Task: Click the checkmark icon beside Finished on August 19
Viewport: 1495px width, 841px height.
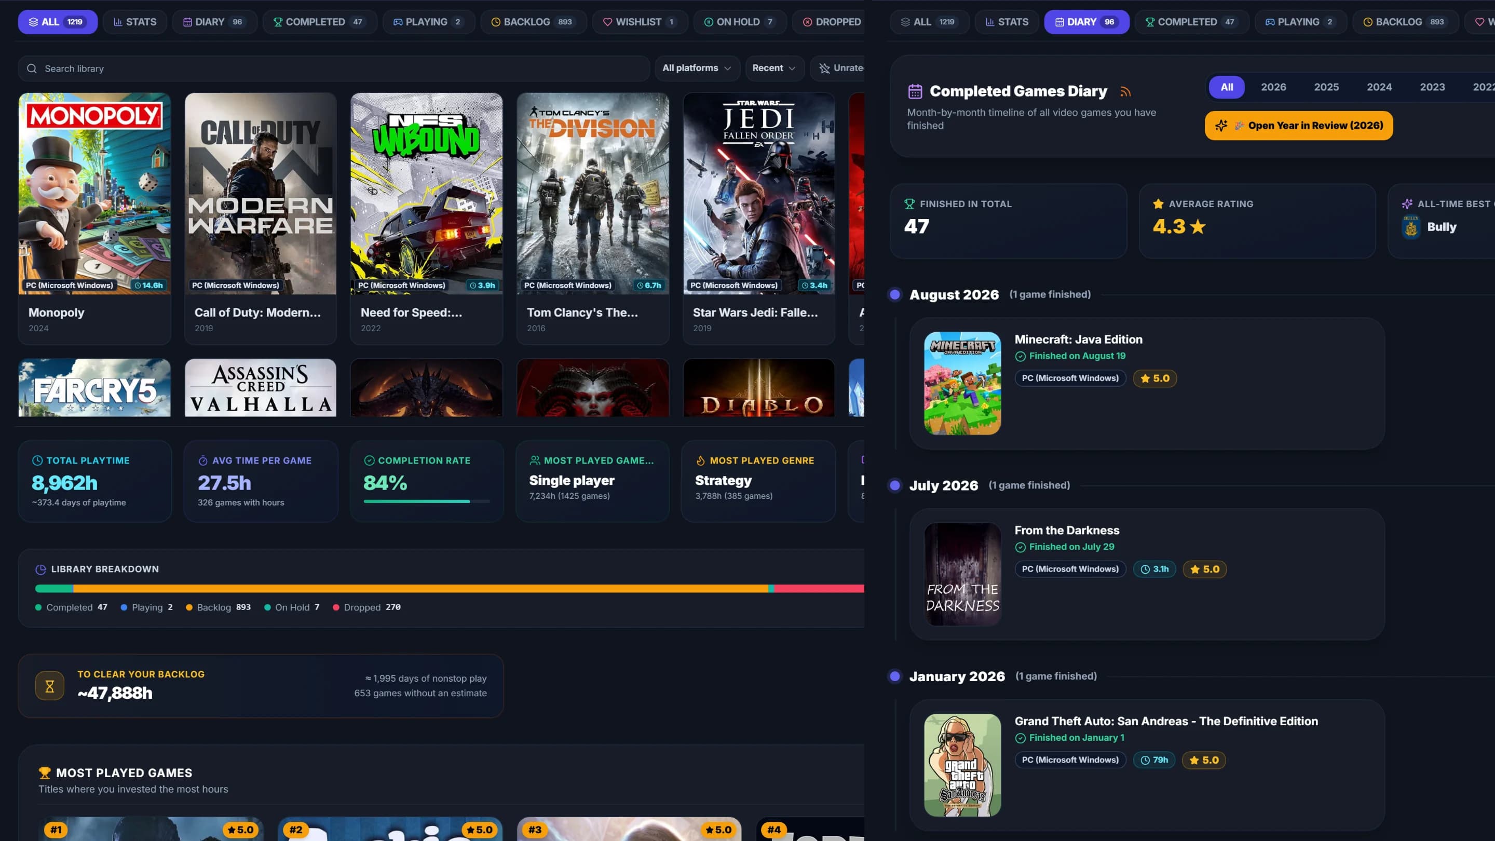Action: 1020,356
